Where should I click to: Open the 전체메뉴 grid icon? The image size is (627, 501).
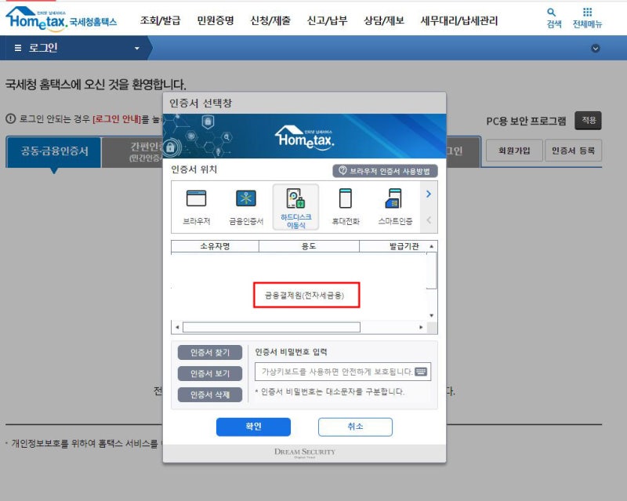coord(587,18)
